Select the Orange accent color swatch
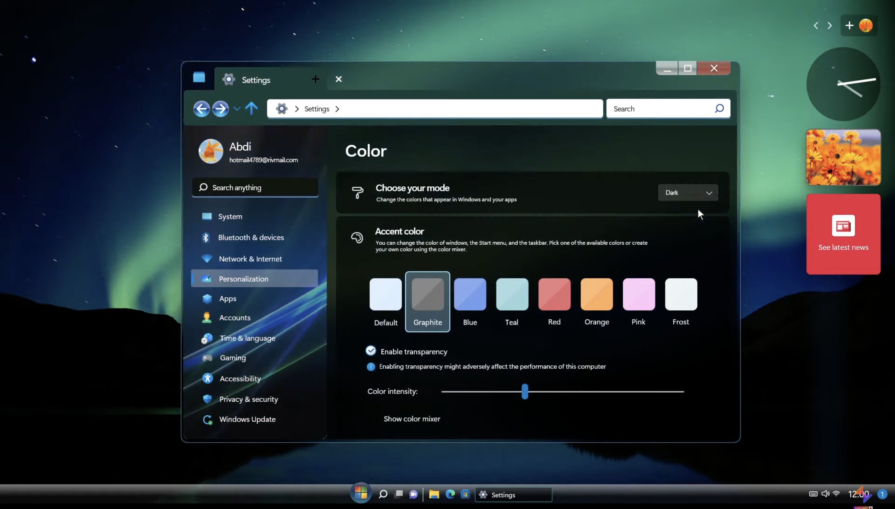Screen dimensions: 895x509 pyautogui.click(x=596, y=294)
